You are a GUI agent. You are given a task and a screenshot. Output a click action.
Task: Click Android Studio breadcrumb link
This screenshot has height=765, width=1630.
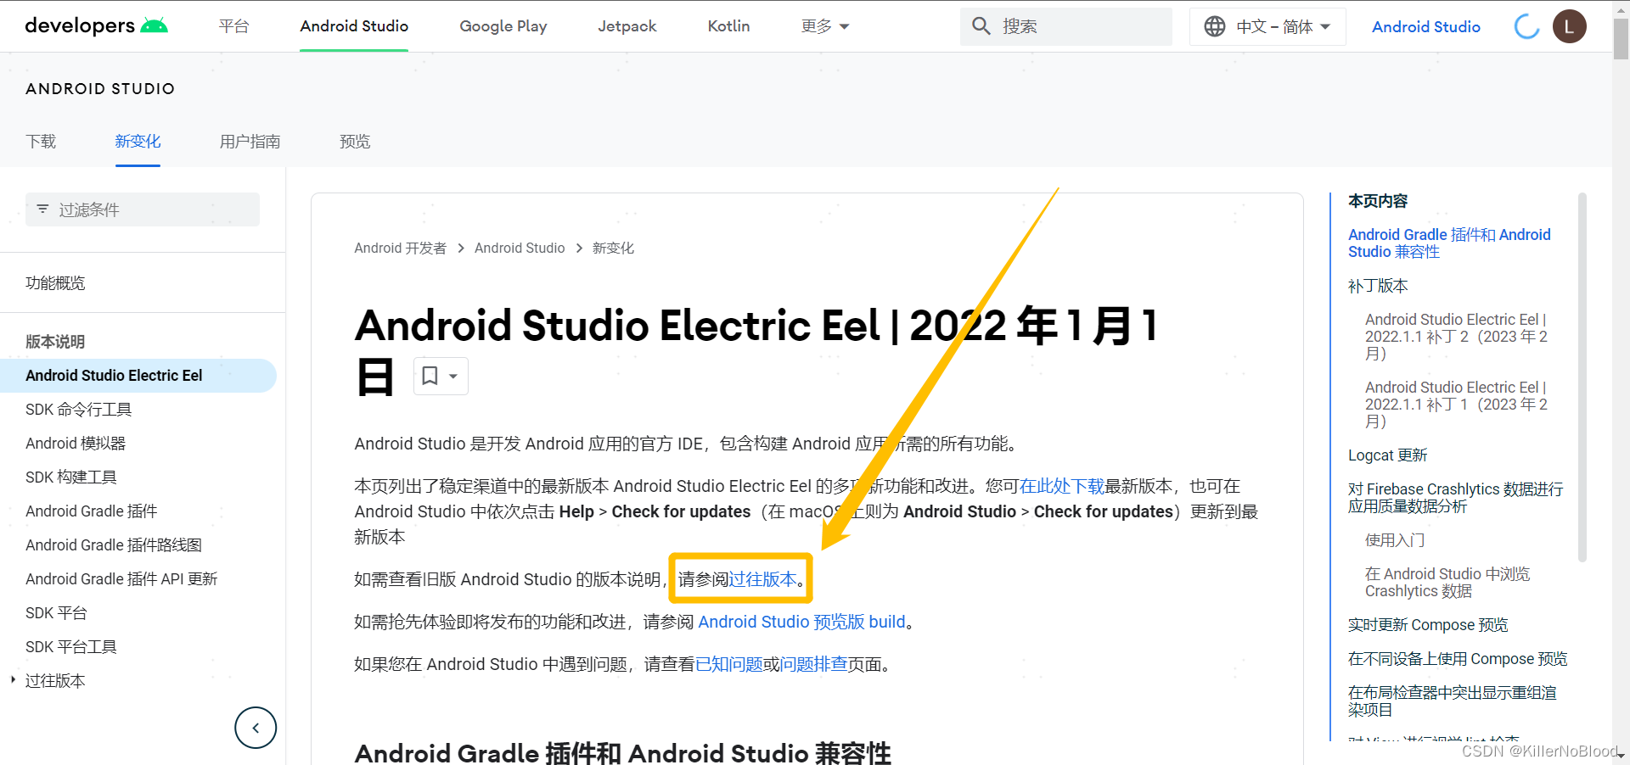coord(520,248)
